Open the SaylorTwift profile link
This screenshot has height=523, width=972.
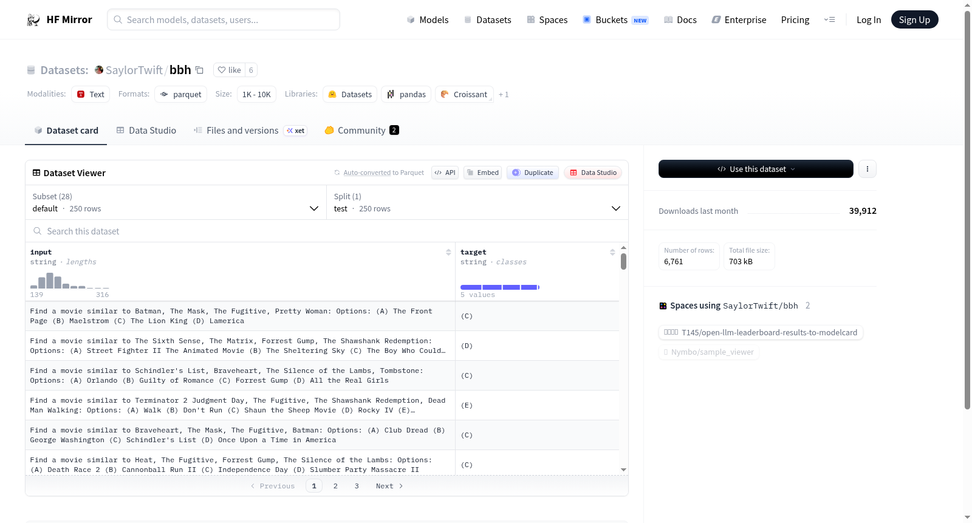click(134, 70)
